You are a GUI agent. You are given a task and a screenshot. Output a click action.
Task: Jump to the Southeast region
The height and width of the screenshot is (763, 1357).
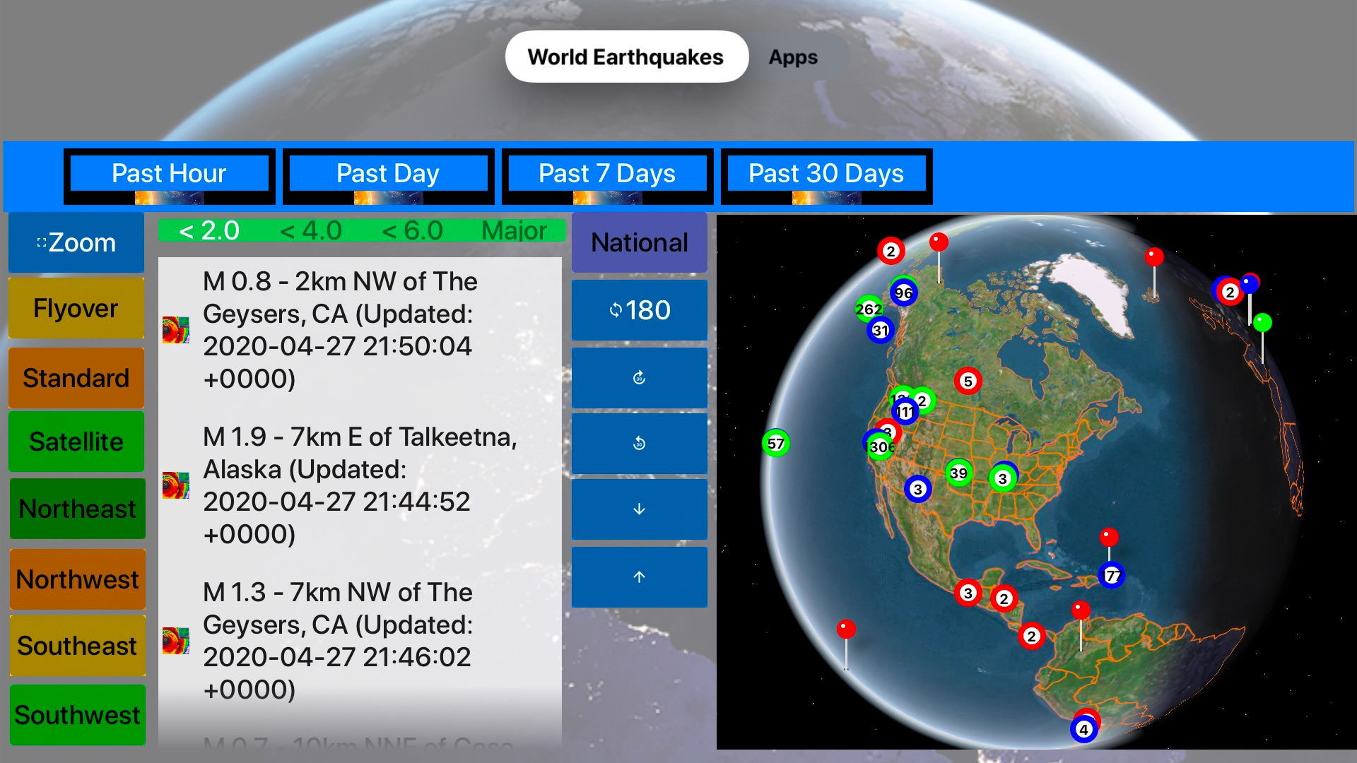click(78, 646)
